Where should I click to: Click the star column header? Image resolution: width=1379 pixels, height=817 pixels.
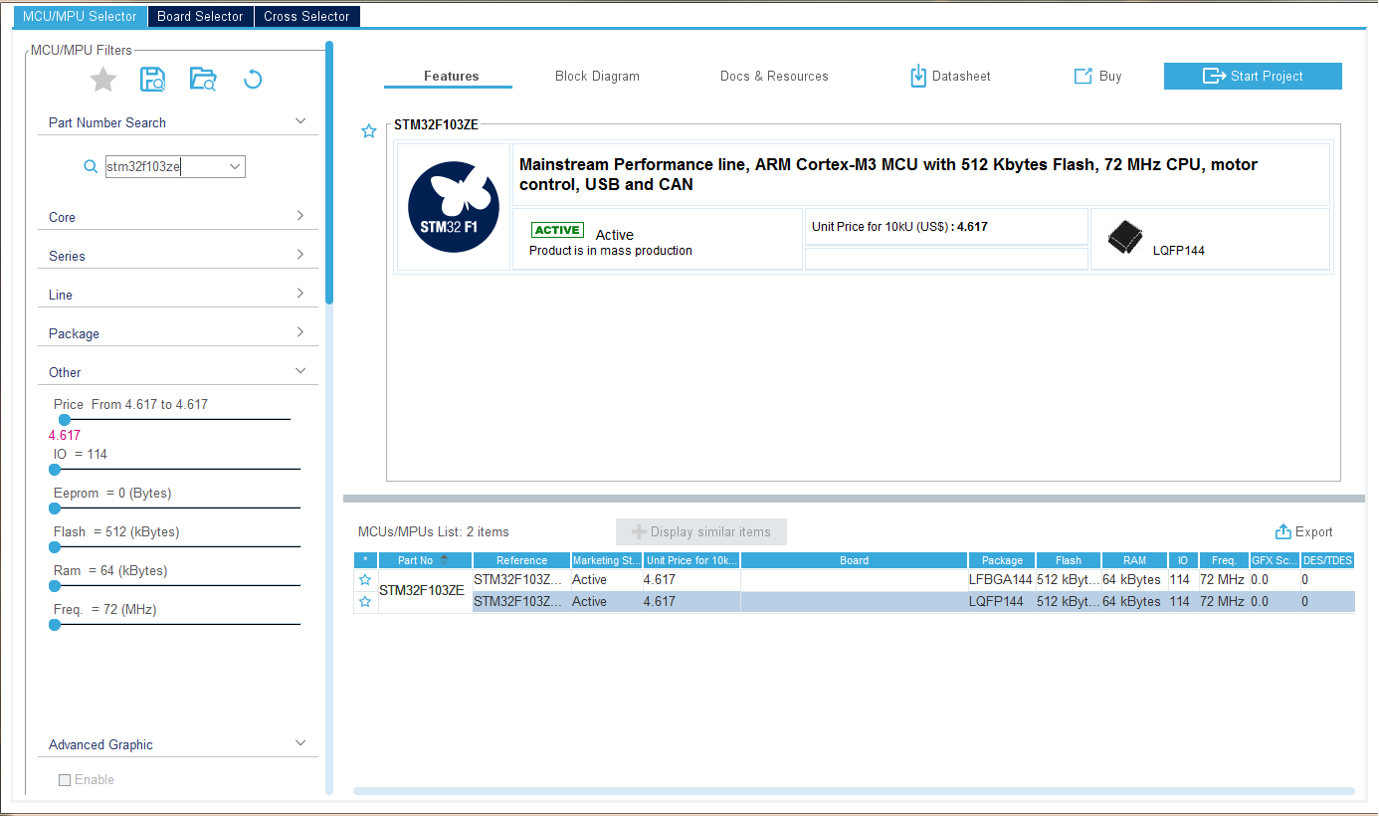(x=365, y=560)
